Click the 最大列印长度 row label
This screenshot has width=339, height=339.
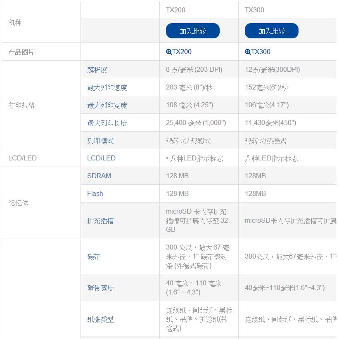[x=107, y=123]
